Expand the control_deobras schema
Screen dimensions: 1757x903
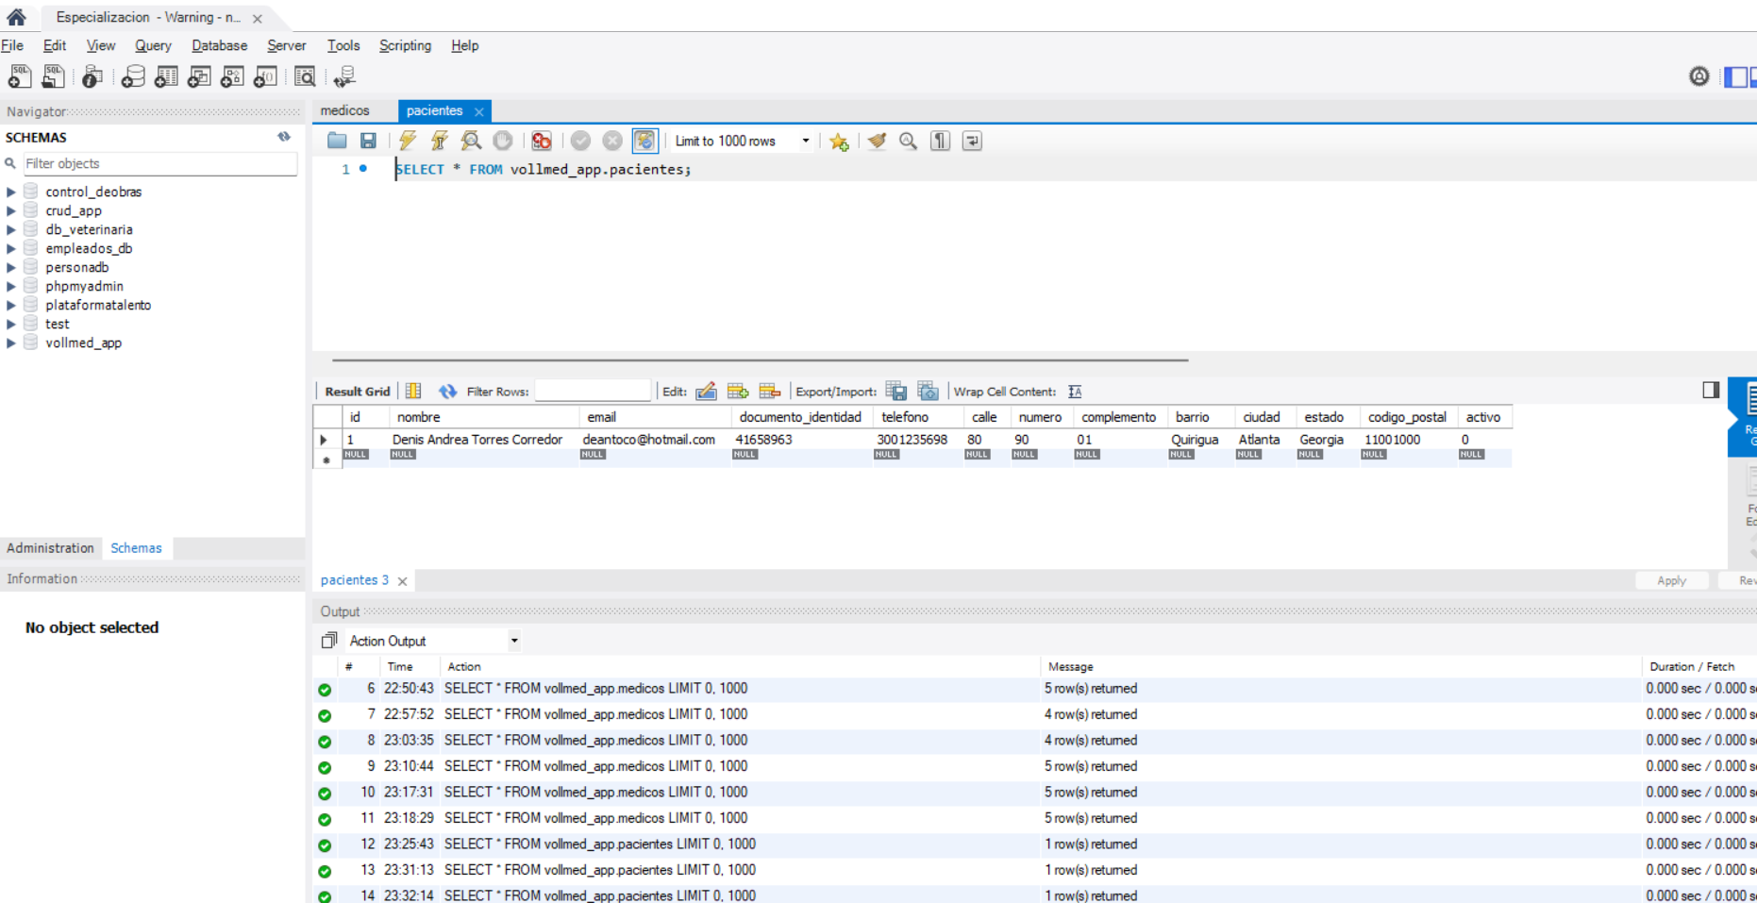(11, 192)
